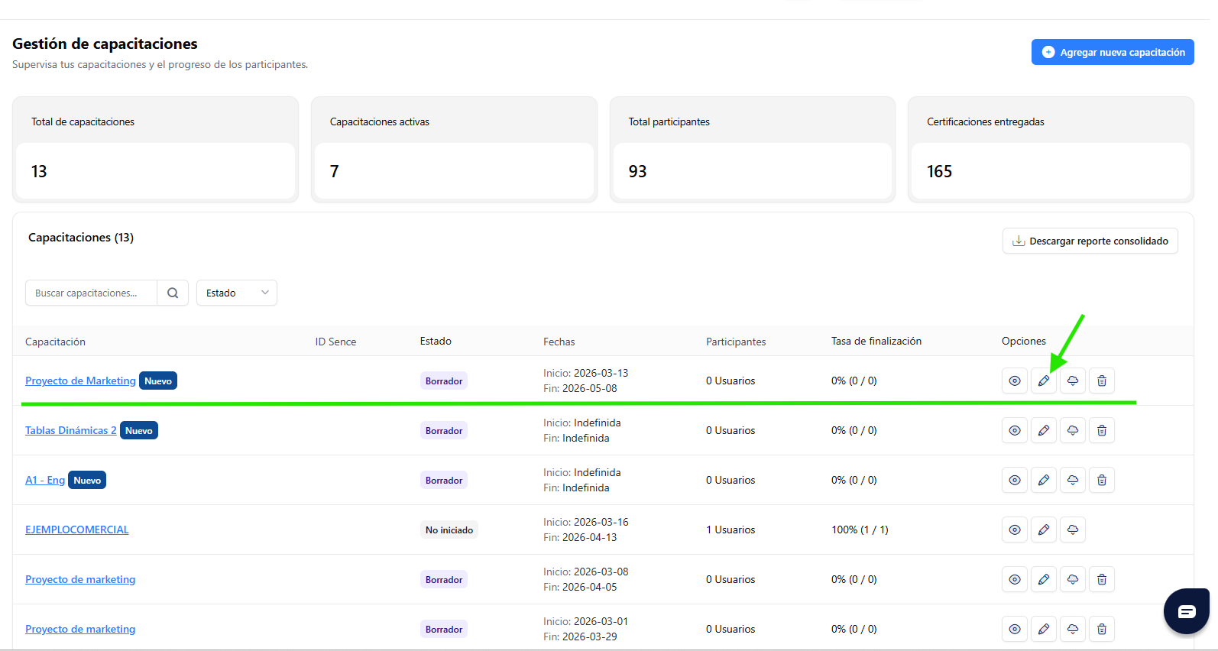
Task: Open the Proyecto de Marketing link with Nuevo badge
Action: pos(80,381)
